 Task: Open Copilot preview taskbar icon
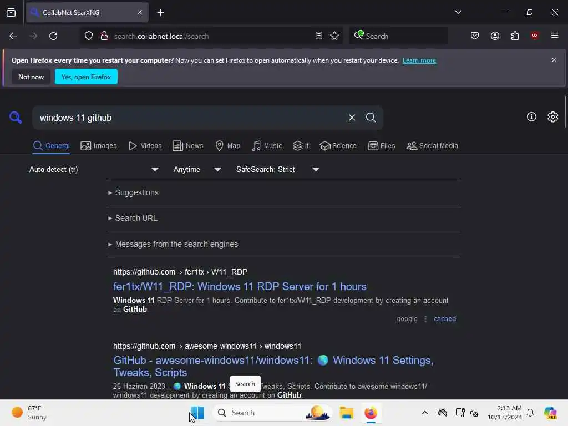coord(550,413)
